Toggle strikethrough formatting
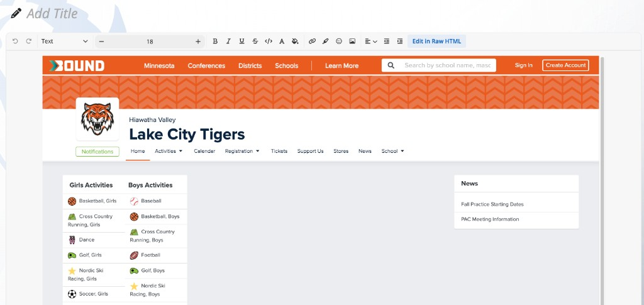This screenshot has width=644, height=305. [x=255, y=41]
